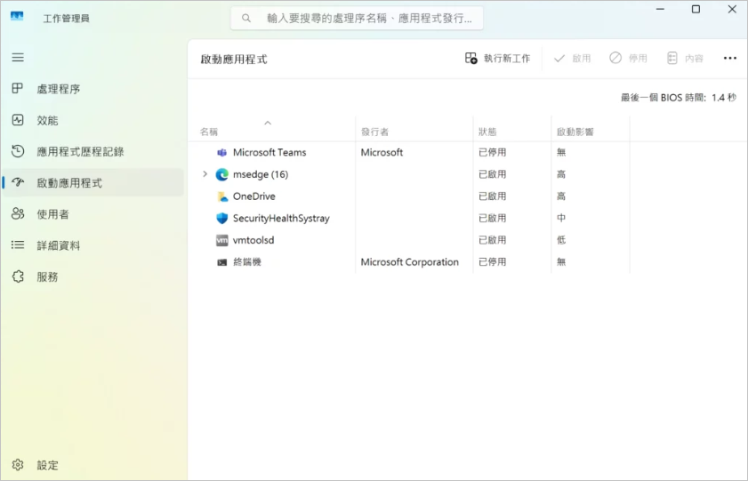Viewport: 748px width, 481px height.
Task: Click 已啟用 status of OneDrive
Action: point(493,196)
